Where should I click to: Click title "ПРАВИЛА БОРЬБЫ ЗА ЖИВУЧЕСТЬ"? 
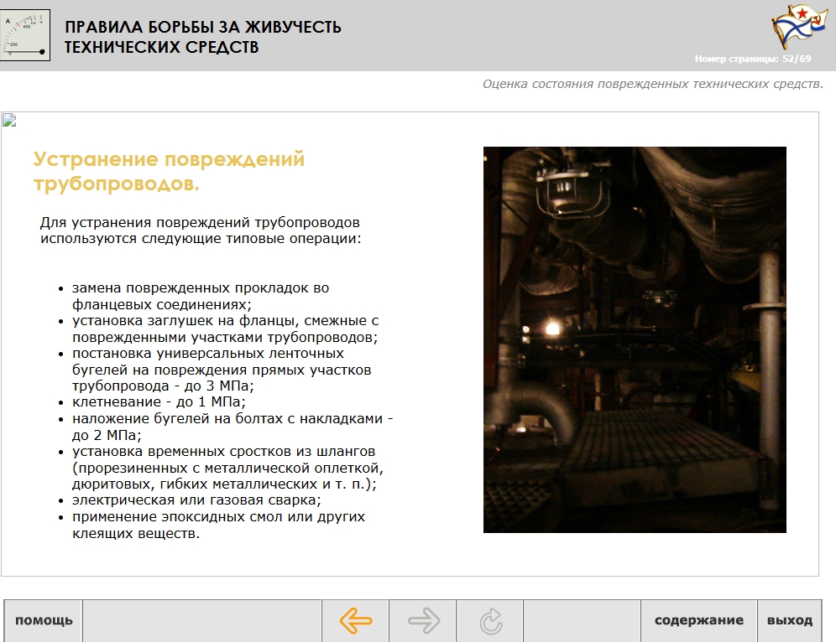203,27
